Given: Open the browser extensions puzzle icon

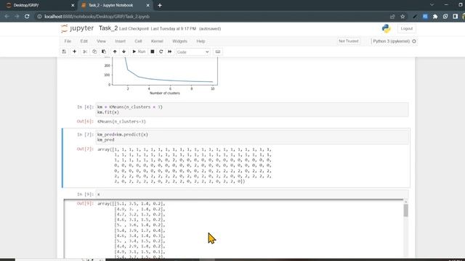Looking at the screenshot, I should (x=435, y=17).
